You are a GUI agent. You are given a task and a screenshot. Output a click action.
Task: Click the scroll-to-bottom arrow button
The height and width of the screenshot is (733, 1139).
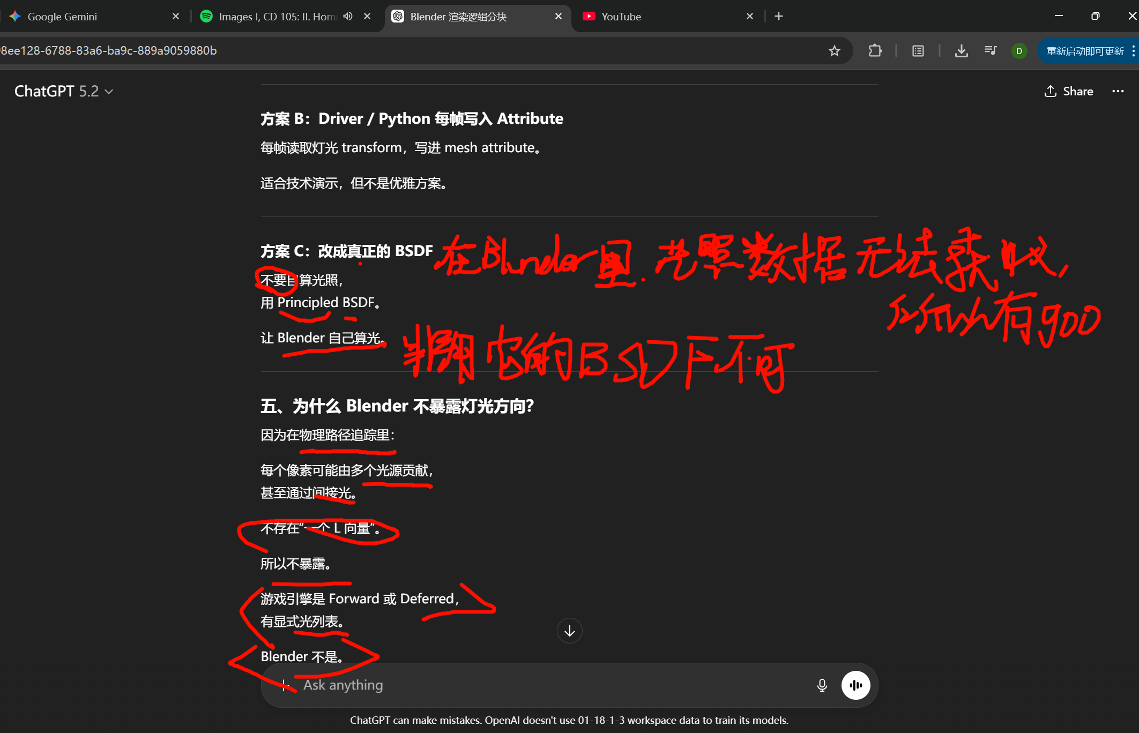569,631
